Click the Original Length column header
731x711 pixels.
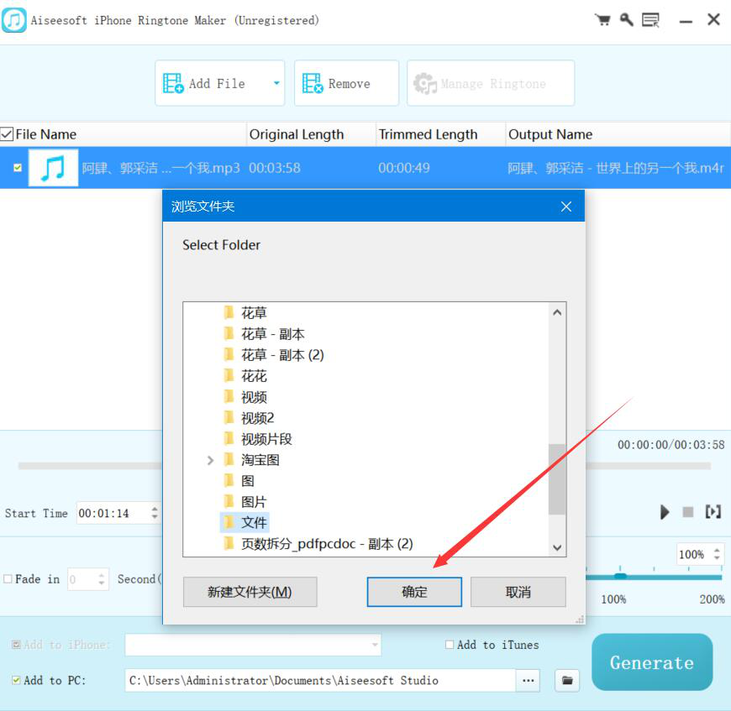pos(311,134)
